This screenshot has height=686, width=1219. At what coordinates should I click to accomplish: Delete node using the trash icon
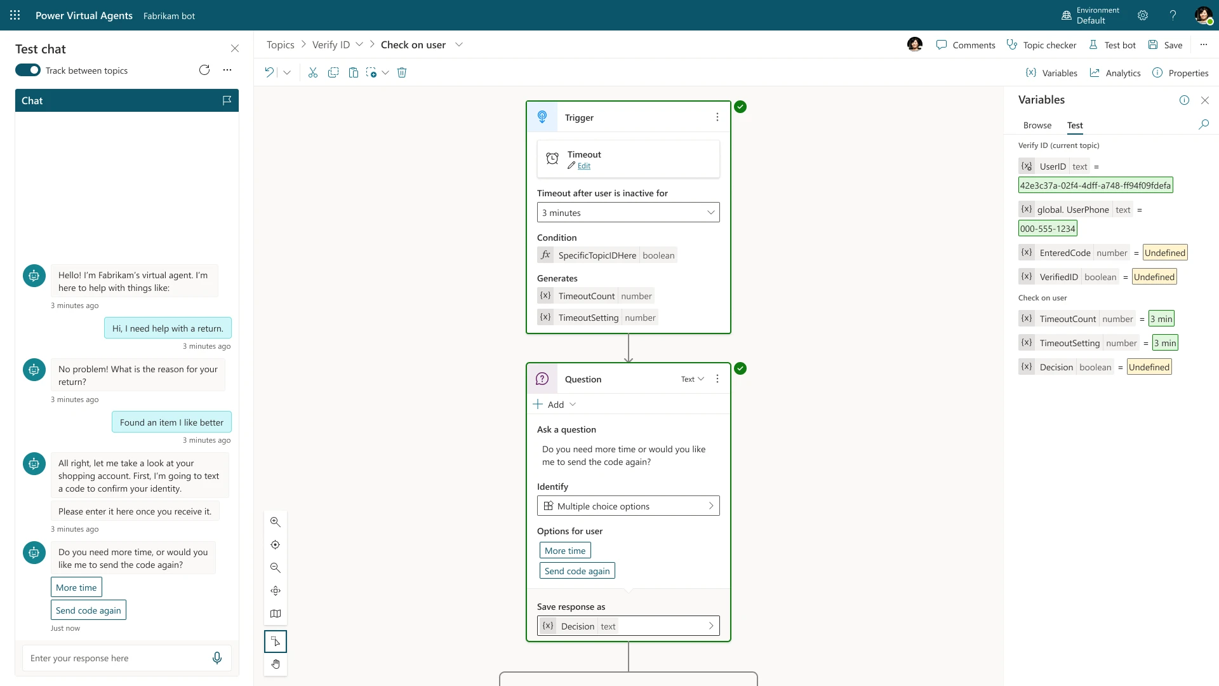[401, 72]
